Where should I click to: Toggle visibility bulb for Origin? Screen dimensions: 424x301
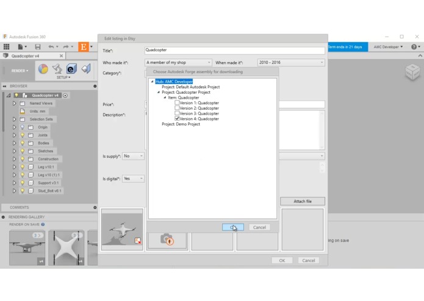coord(23,127)
